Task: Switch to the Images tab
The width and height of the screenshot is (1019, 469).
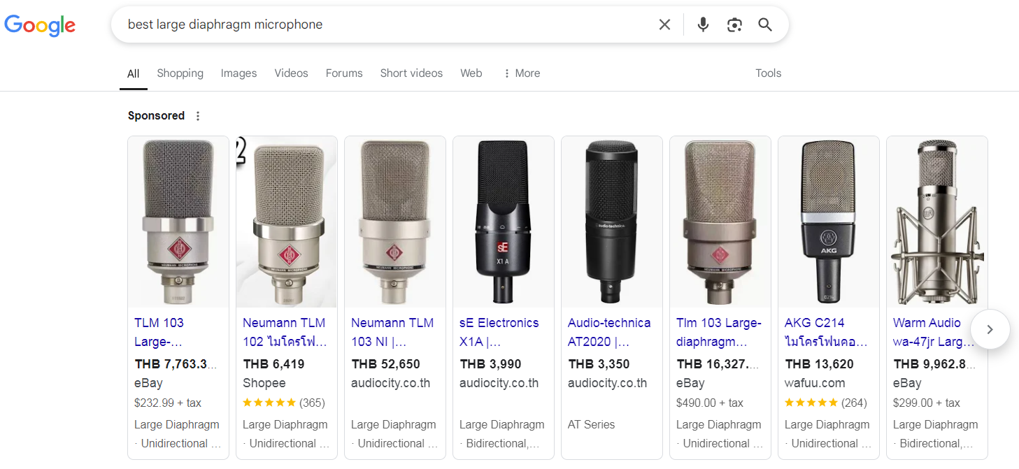Action: click(x=238, y=73)
